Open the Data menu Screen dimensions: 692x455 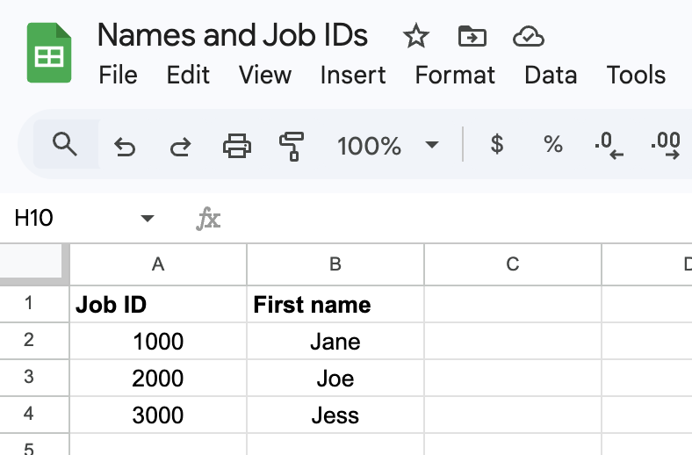point(551,76)
